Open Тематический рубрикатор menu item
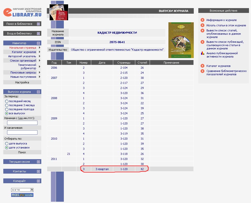 (27, 66)
